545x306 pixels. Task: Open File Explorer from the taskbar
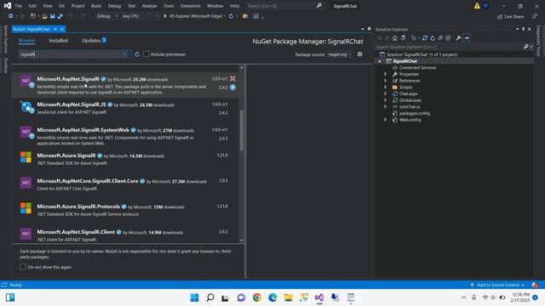tap(288, 297)
